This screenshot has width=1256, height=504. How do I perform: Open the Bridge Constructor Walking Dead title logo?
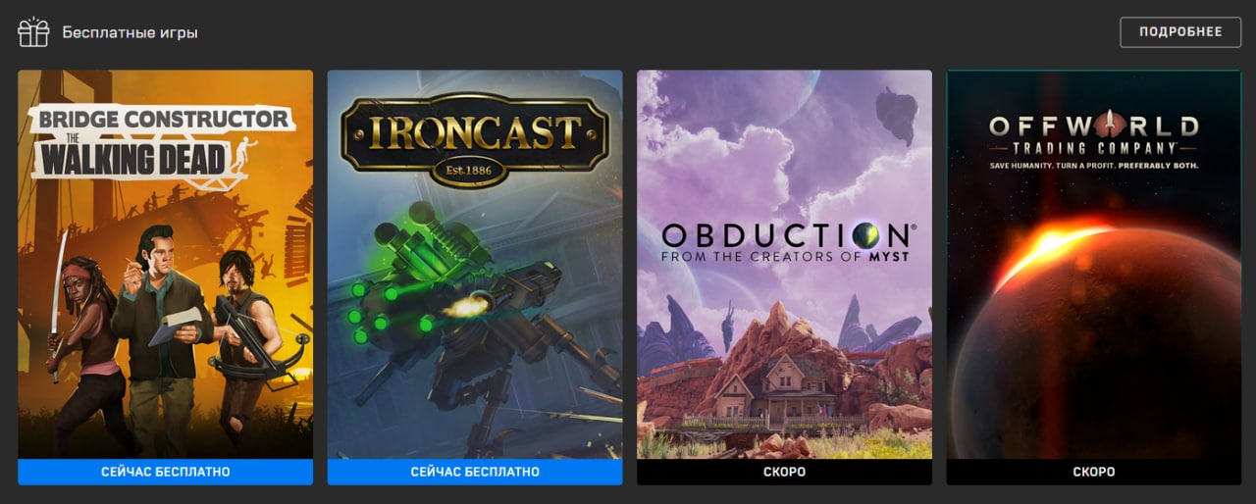(x=162, y=145)
